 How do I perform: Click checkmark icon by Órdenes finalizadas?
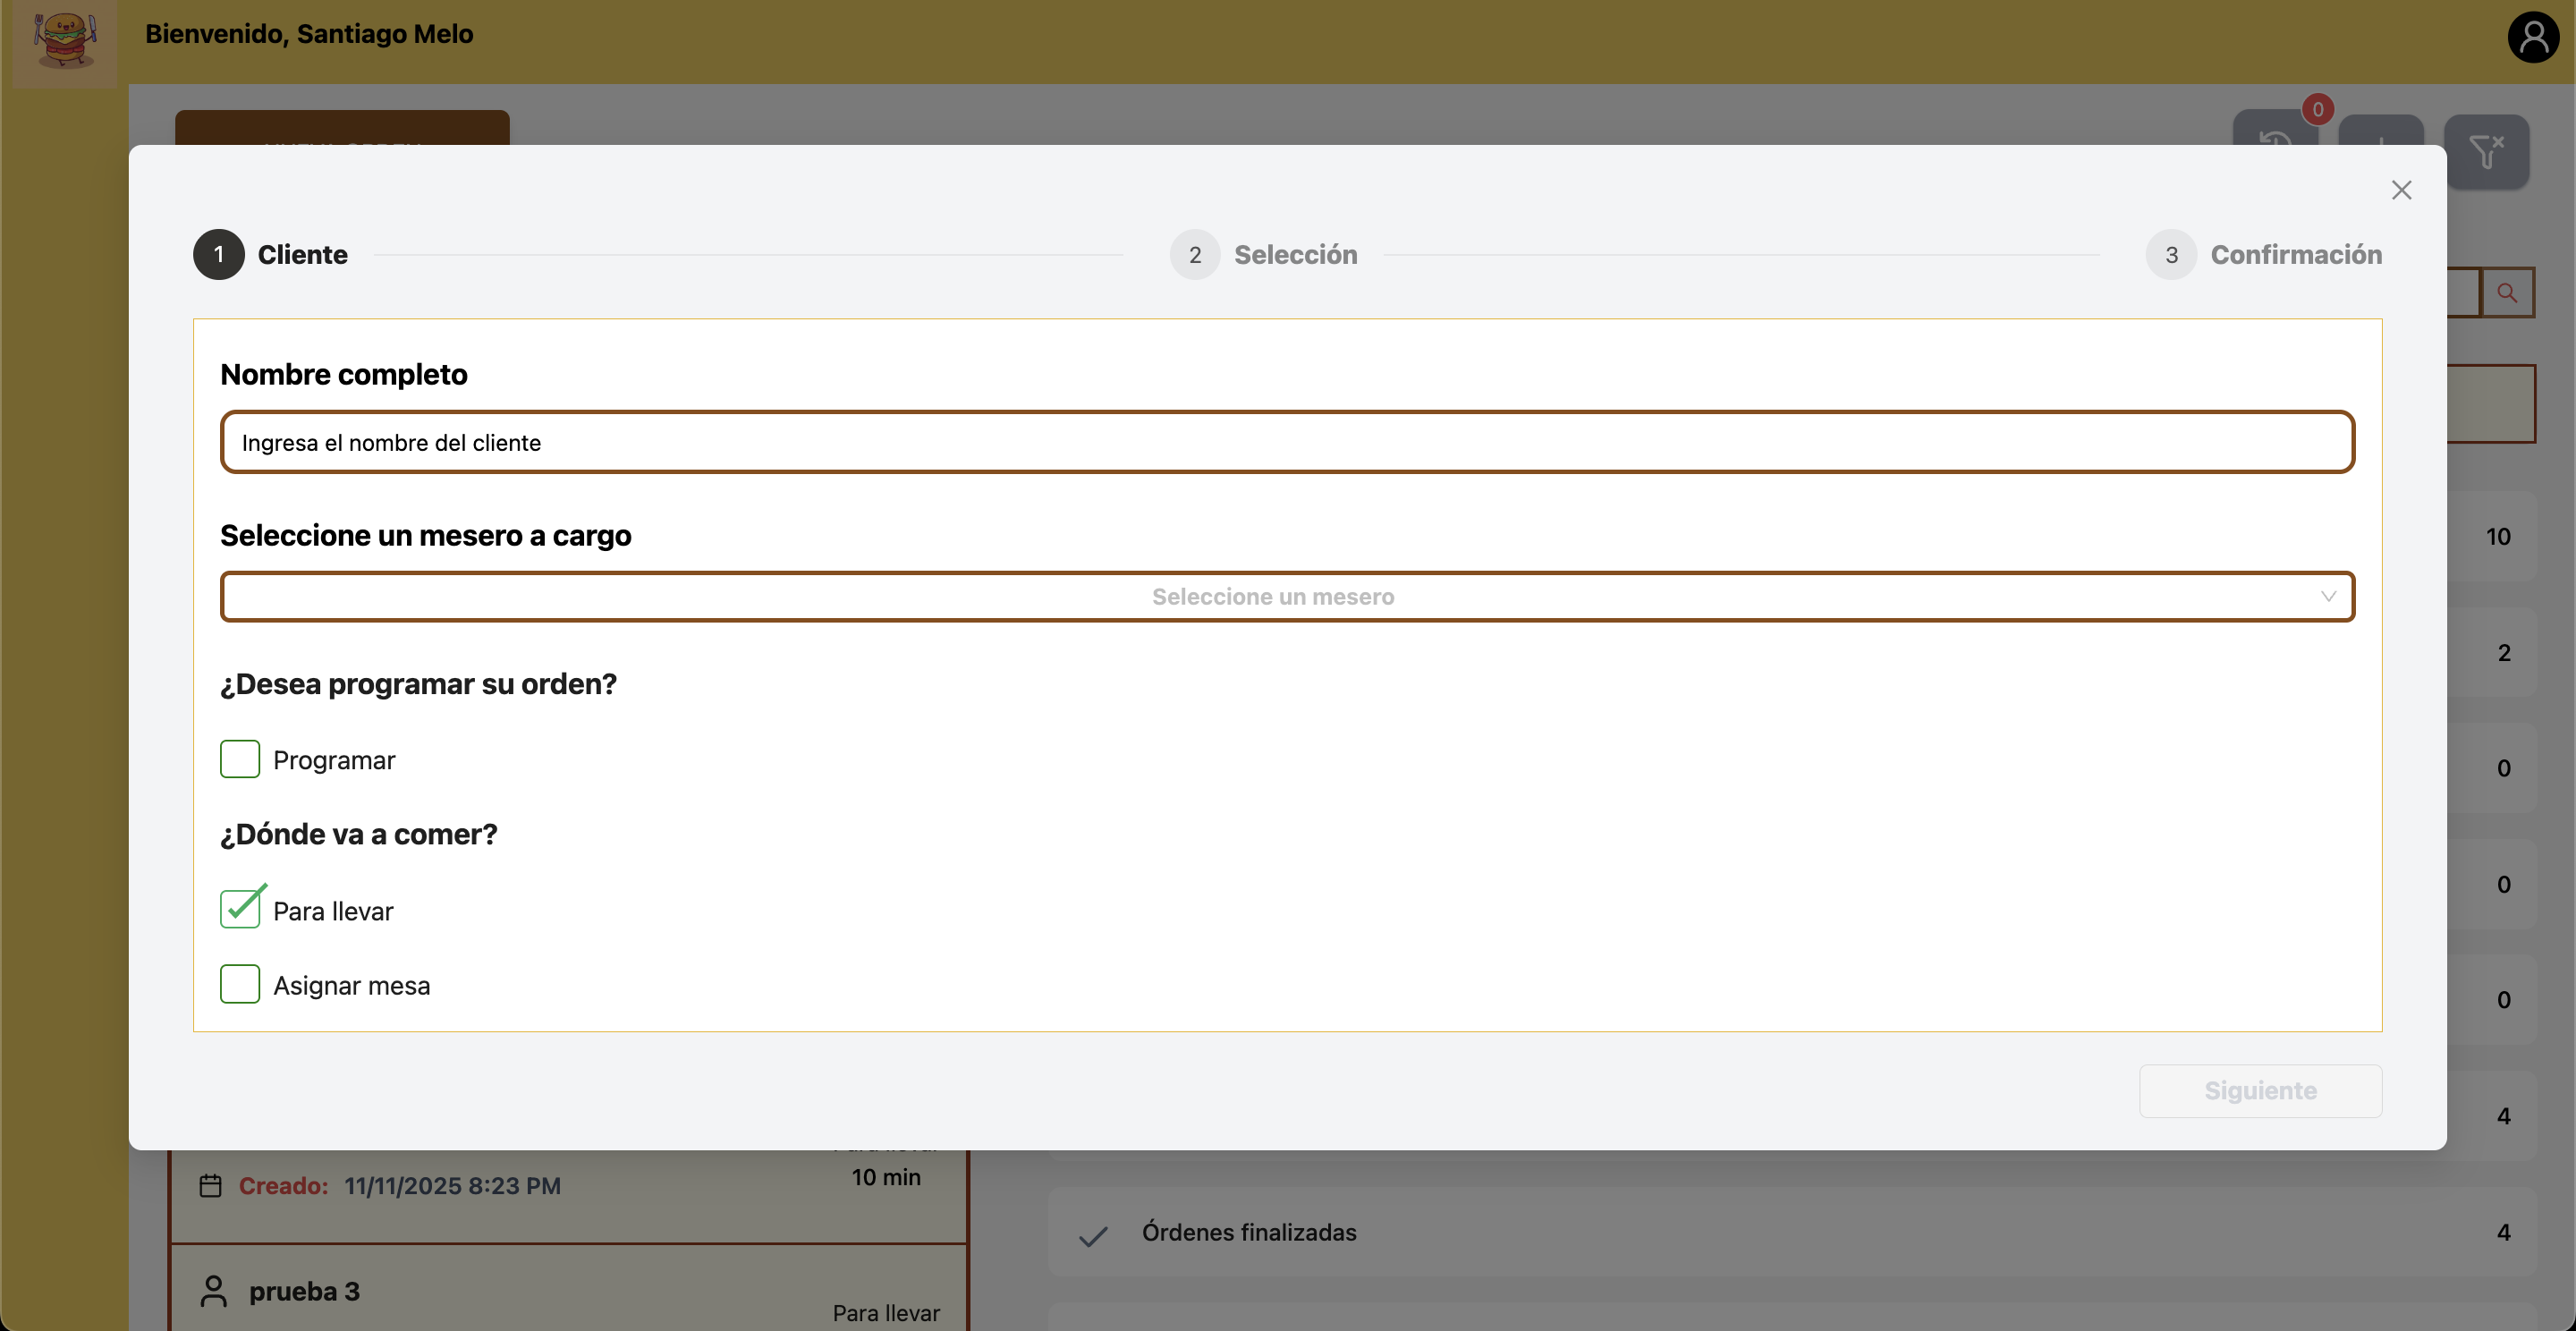(x=1093, y=1235)
